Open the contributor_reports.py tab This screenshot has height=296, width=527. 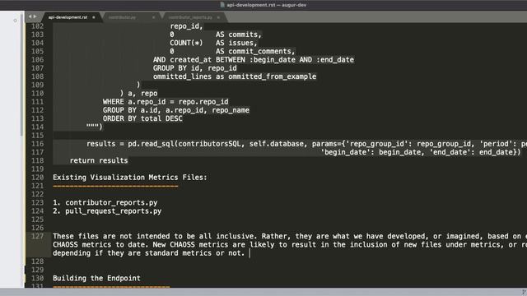190,17
